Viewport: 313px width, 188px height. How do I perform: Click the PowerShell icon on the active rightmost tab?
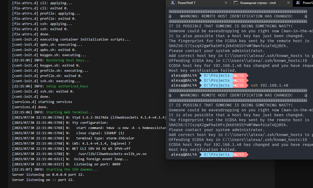[298, 3]
